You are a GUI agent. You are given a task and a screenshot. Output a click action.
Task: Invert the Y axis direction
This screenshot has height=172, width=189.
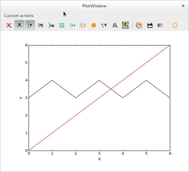(104, 25)
